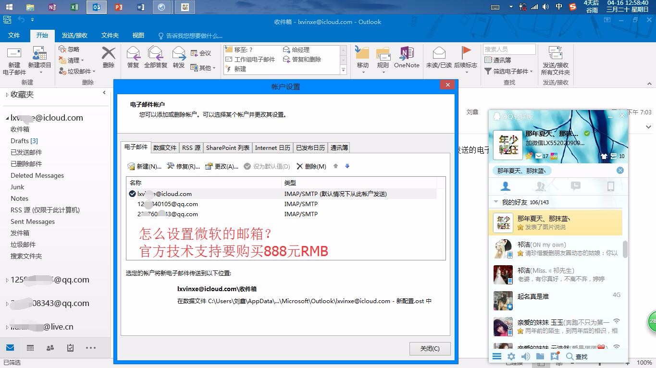Click the Rules (规则) icon

(382, 56)
